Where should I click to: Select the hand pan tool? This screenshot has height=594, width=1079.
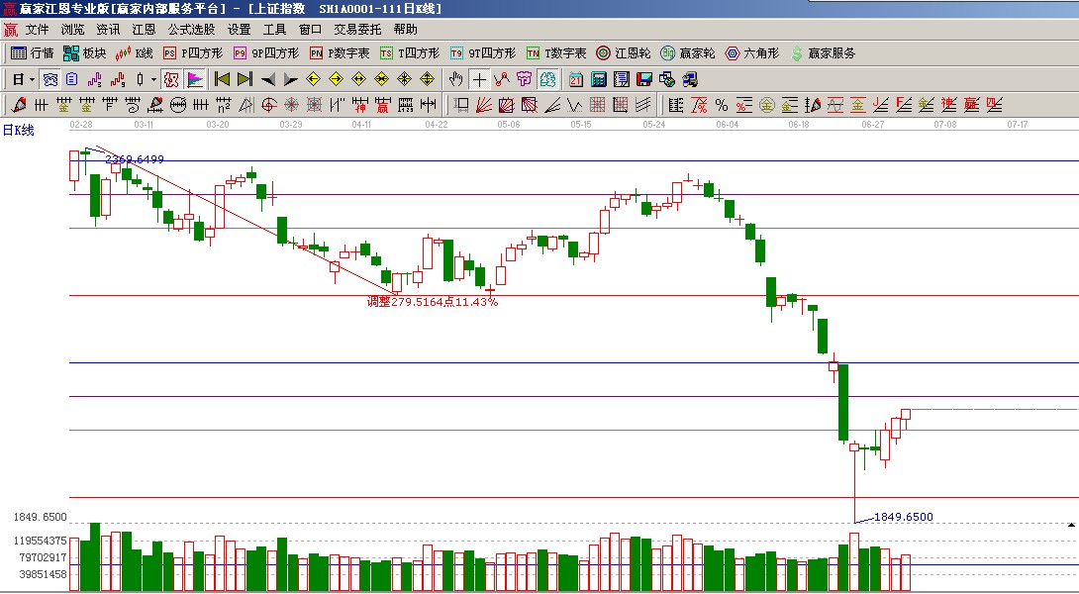(455, 79)
